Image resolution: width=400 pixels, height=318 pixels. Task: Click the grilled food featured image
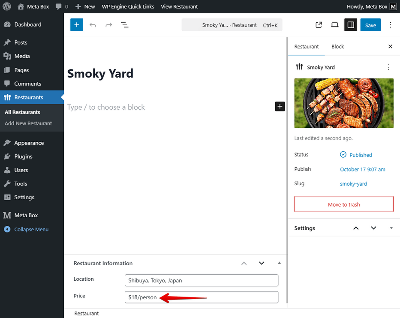pos(344,103)
